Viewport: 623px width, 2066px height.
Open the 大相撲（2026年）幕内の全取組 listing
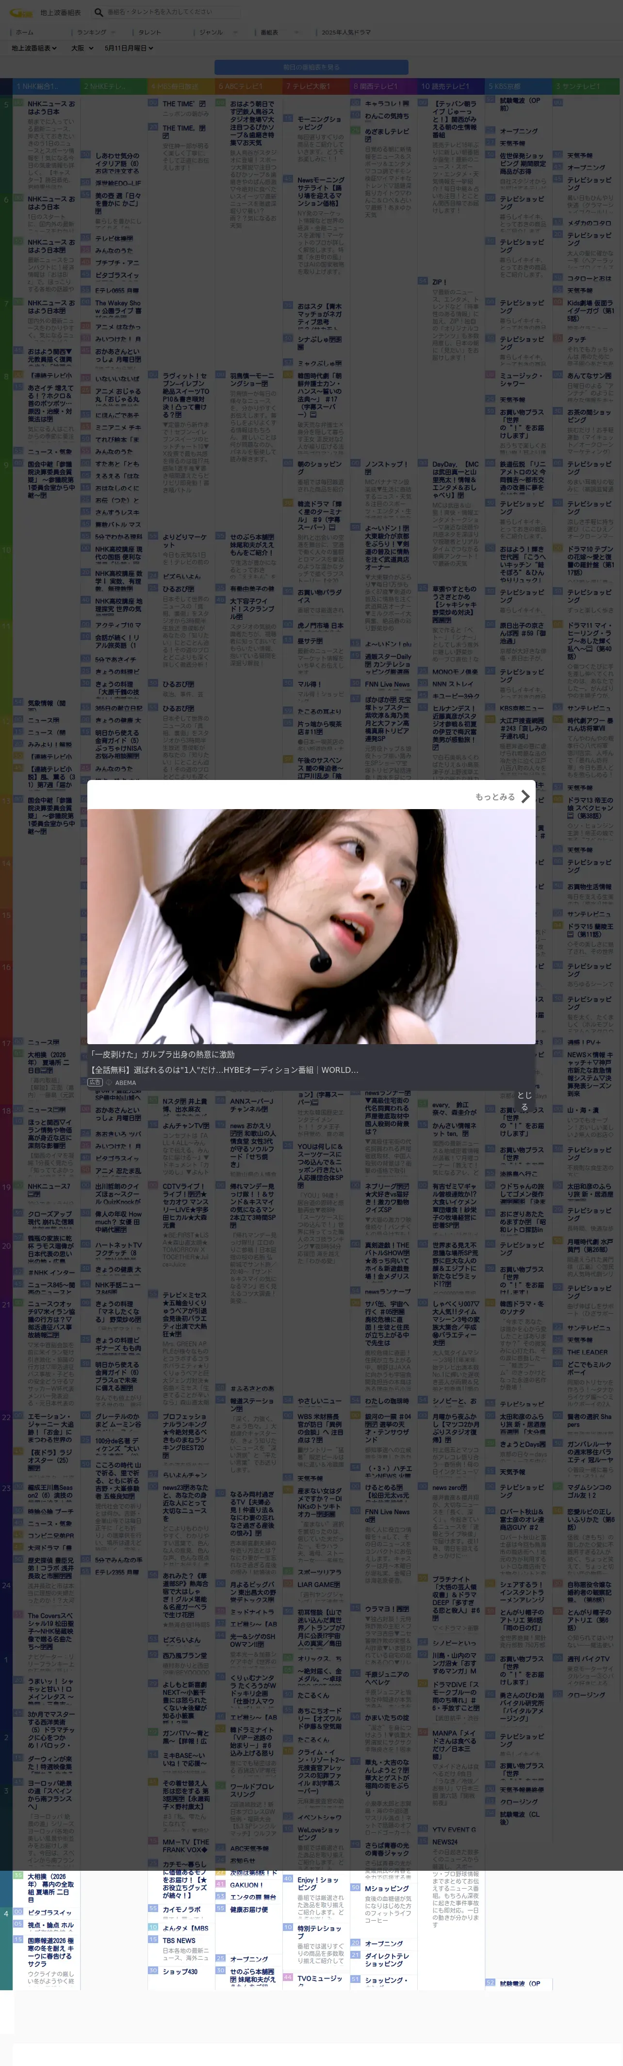point(50,1888)
